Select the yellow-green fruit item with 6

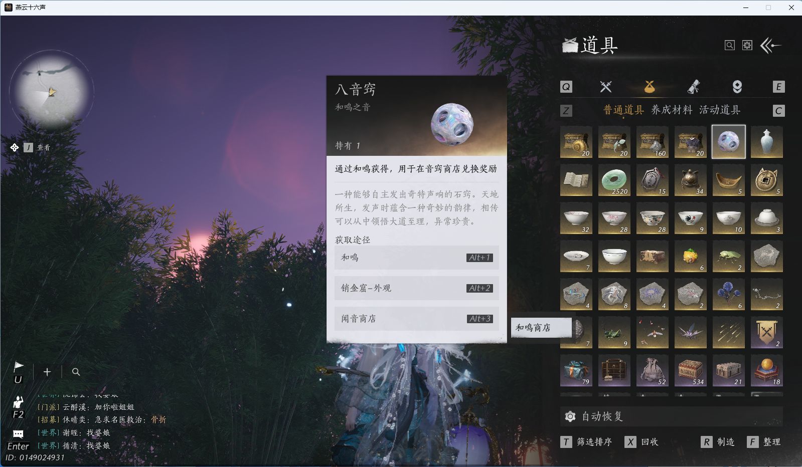coord(690,256)
